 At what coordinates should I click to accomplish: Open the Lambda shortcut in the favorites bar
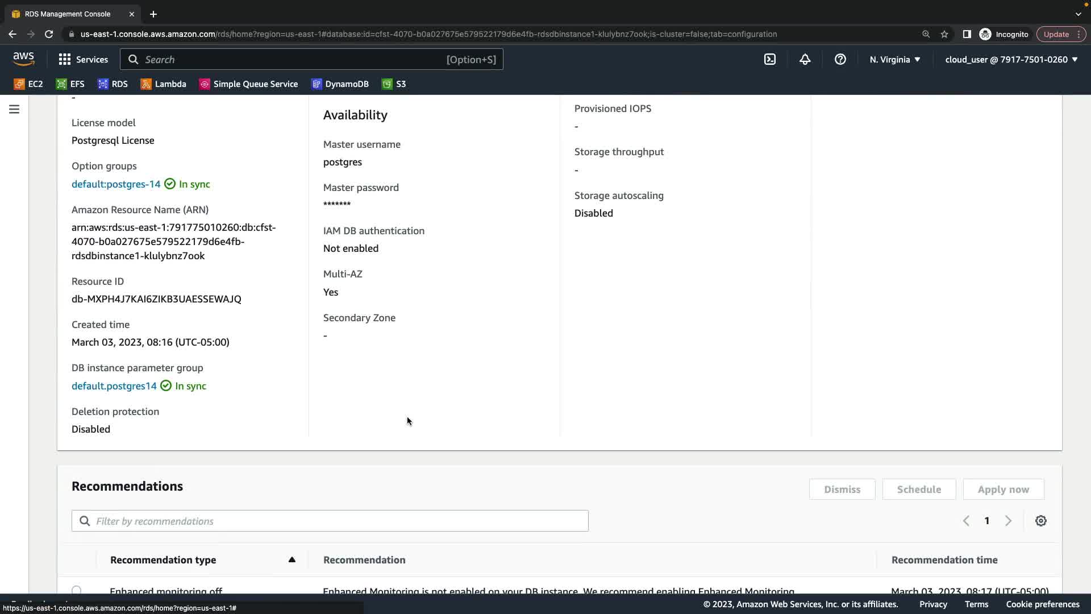pyautogui.click(x=163, y=84)
